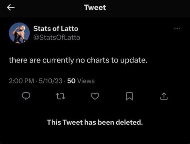Retweet using the looping arrows icon

click(x=61, y=96)
